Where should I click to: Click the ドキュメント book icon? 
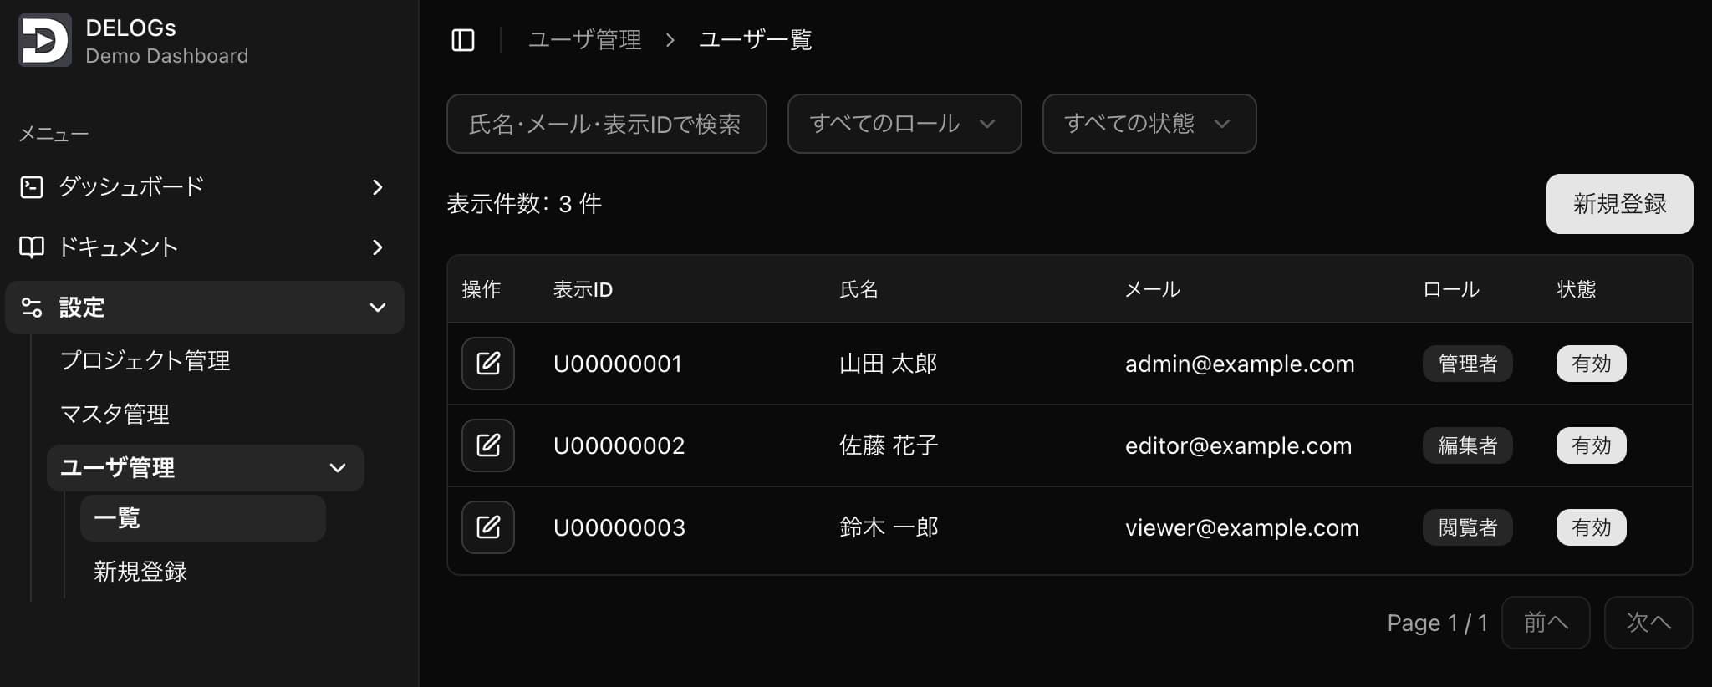[32, 247]
